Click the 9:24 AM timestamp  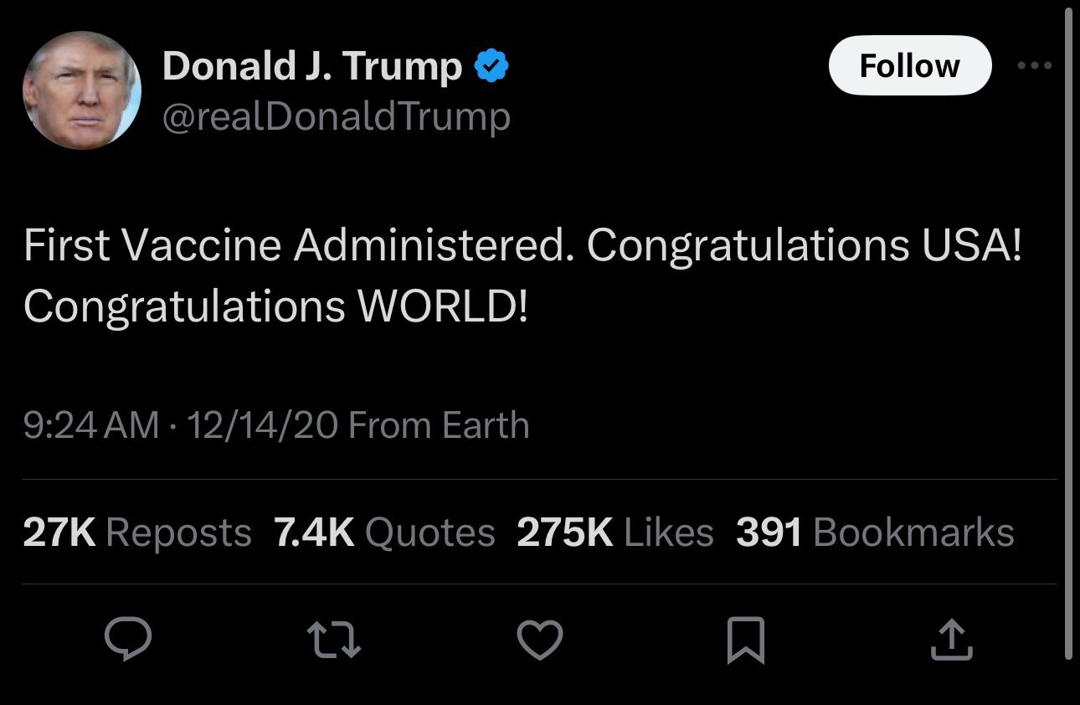[90, 425]
